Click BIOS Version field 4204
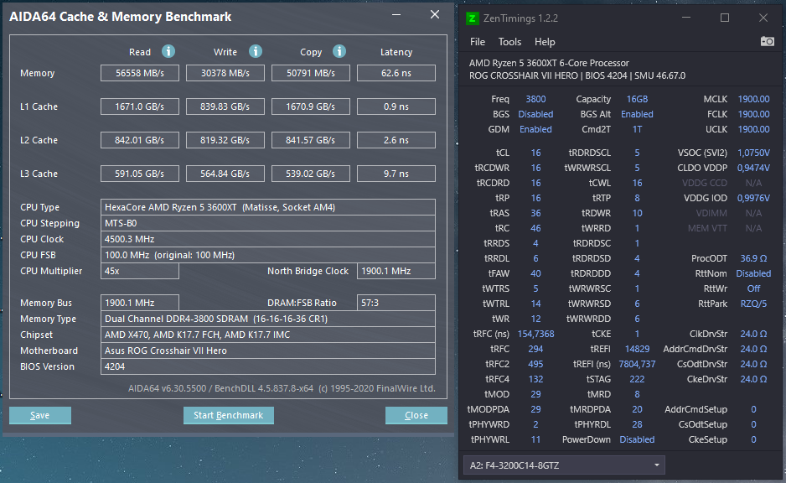786x483 pixels. (x=267, y=366)
